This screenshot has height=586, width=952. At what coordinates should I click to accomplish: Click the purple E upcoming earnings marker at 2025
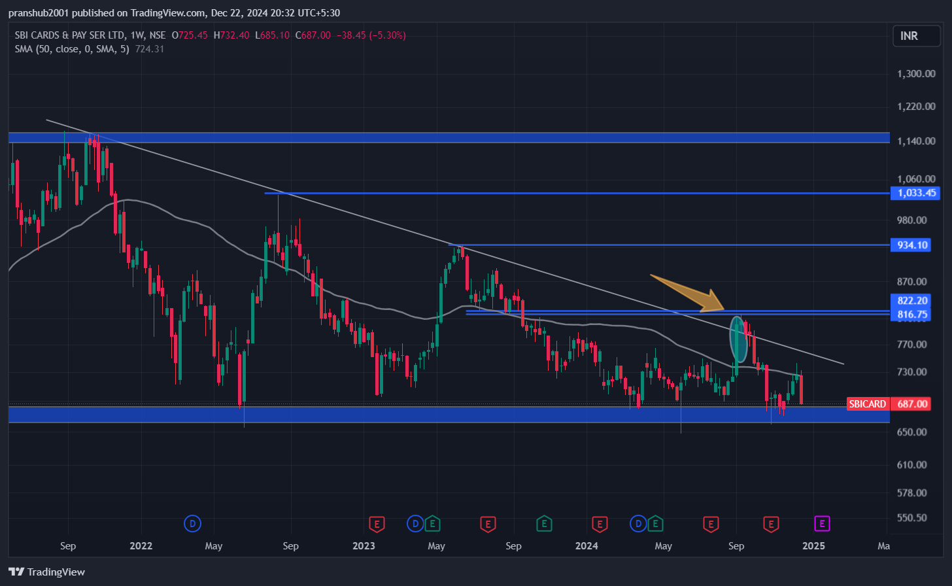(822, 523)
